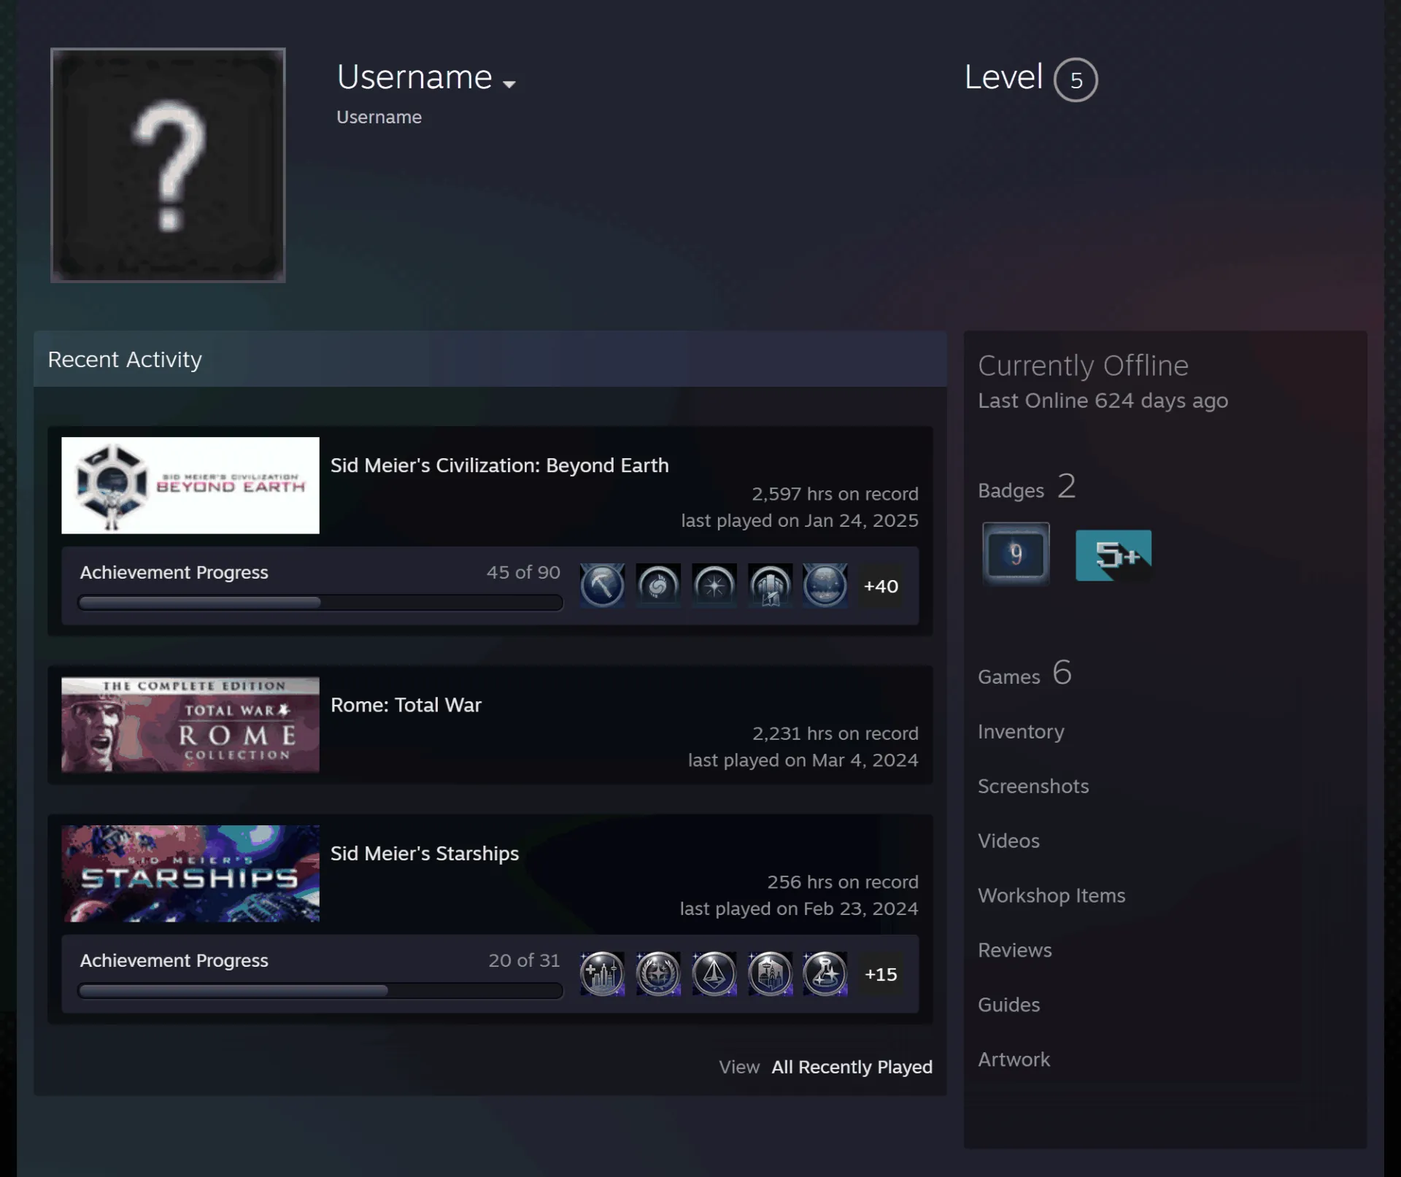The width and height of the screenshot is (1401, 1177).
Task: Open the Rome: Total War title link
Action: 406,705
